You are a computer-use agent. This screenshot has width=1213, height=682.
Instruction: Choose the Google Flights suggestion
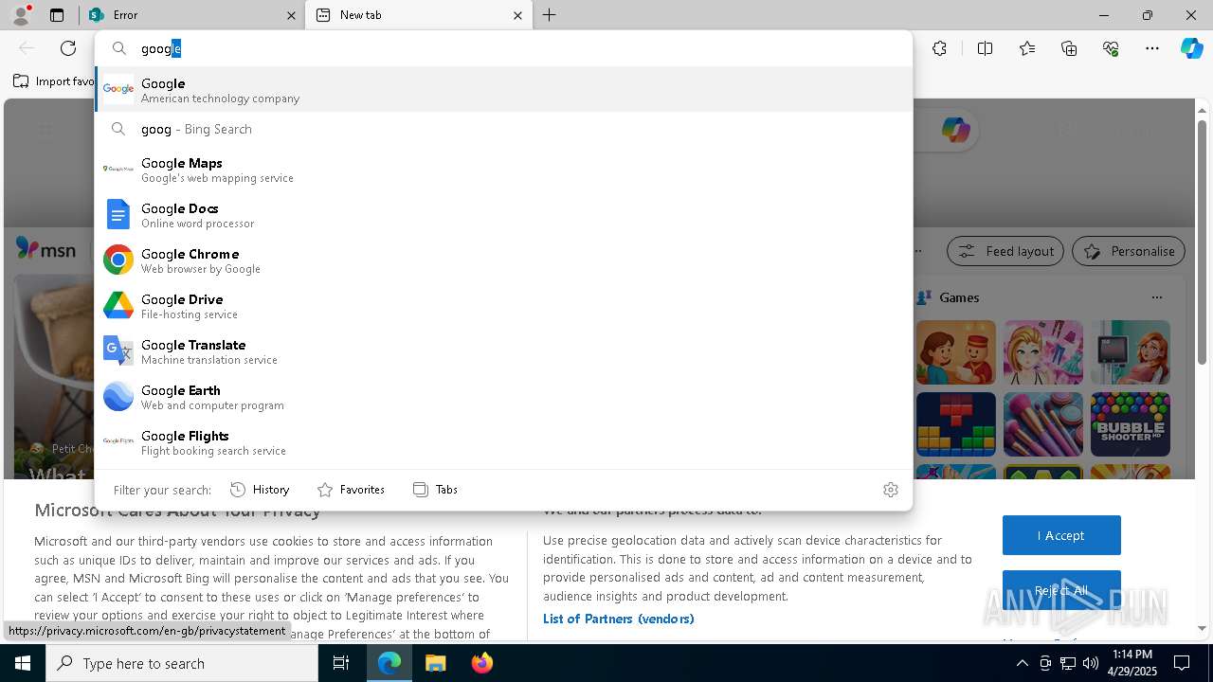click(x=503, y=442)
